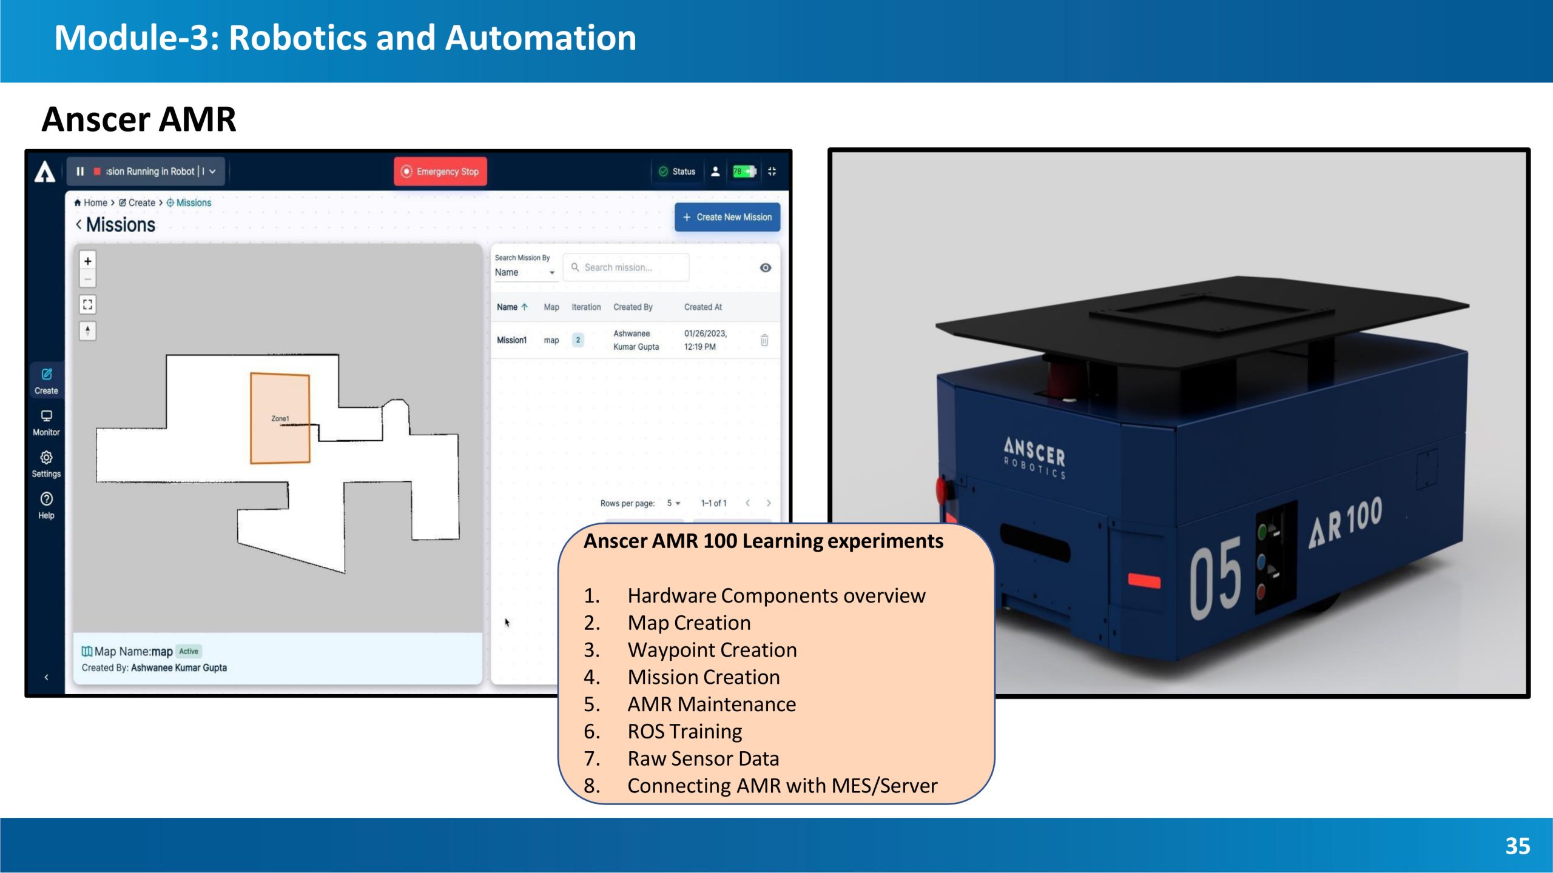Pause the running mission
Viewport: 1553px width, 873px height.
point(80,172)
